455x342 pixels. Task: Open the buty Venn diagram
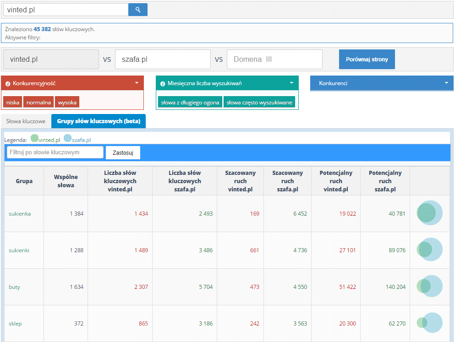click(429, 286)
